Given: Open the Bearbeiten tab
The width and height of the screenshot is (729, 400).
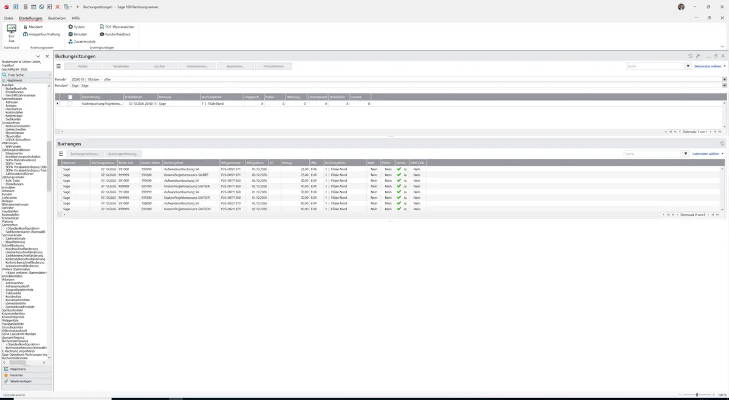Looking at the screenshot, I should (x=57, y=18).
